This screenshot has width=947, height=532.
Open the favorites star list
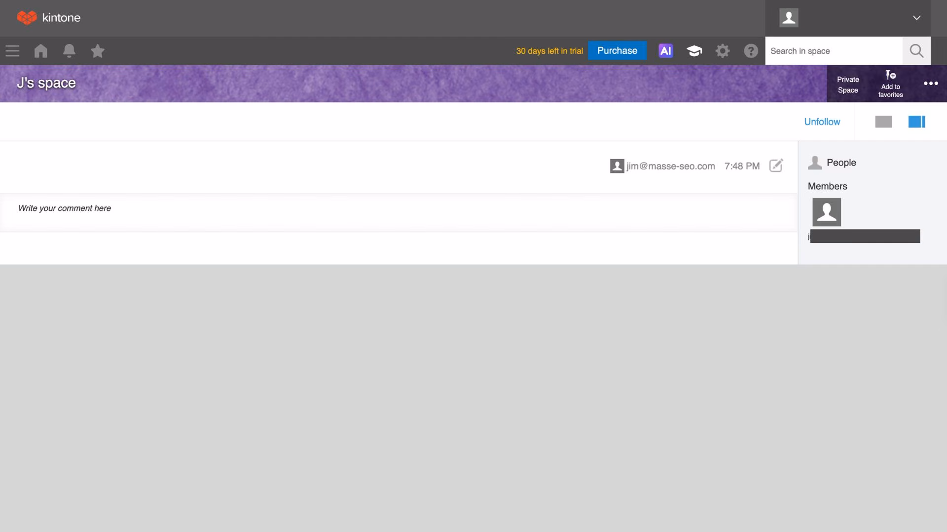coord(98,51)
